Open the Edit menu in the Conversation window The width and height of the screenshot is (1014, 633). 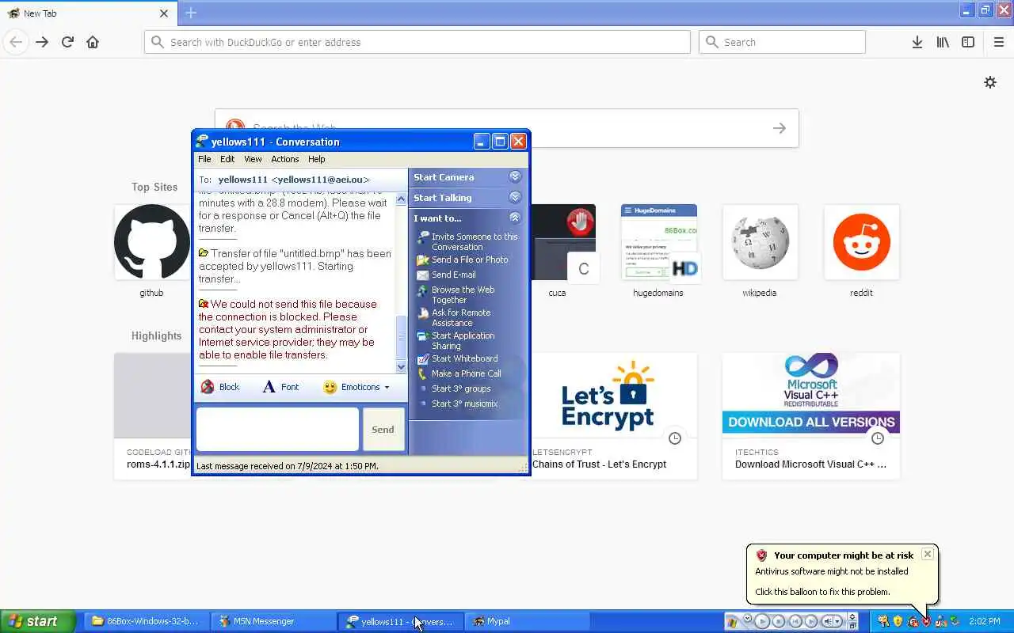(227, 159)
